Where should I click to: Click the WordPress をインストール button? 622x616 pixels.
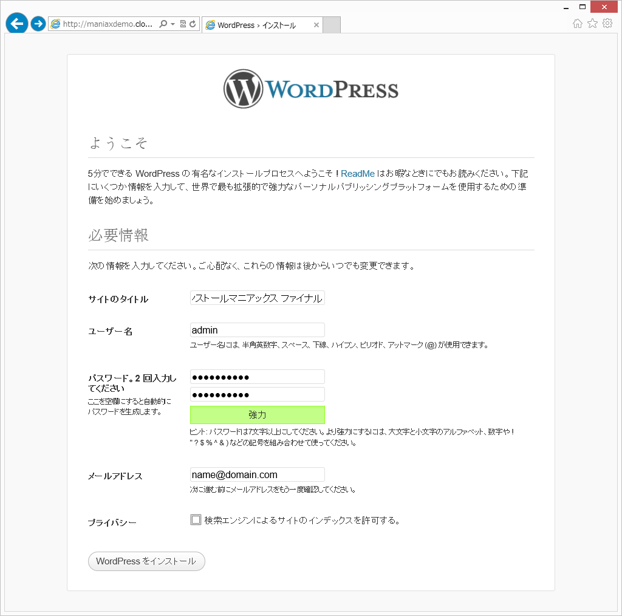pos(146,561)
